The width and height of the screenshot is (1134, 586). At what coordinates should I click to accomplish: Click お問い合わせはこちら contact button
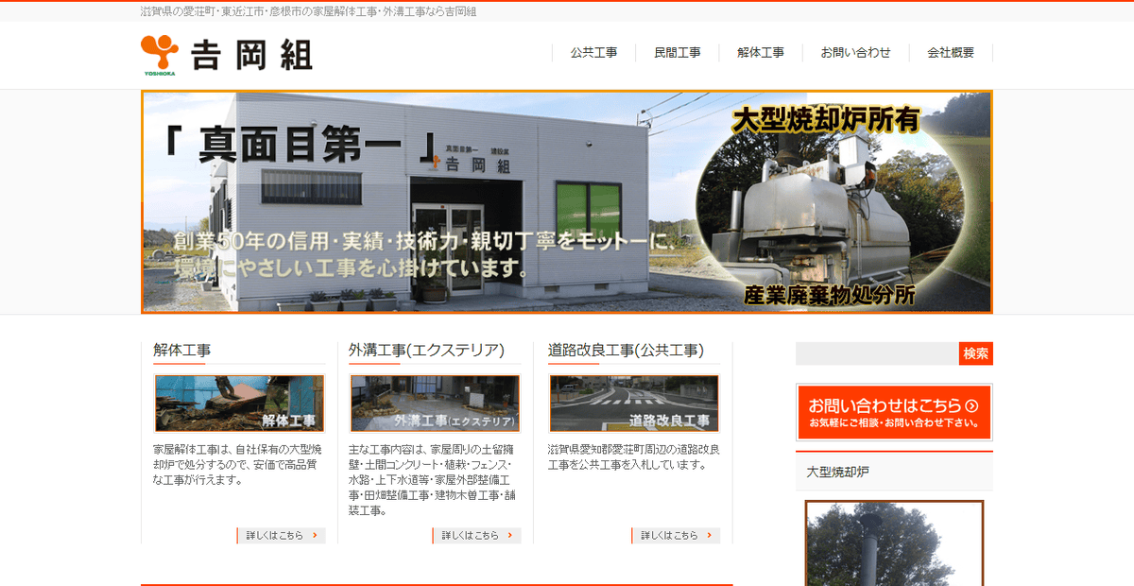893,412
